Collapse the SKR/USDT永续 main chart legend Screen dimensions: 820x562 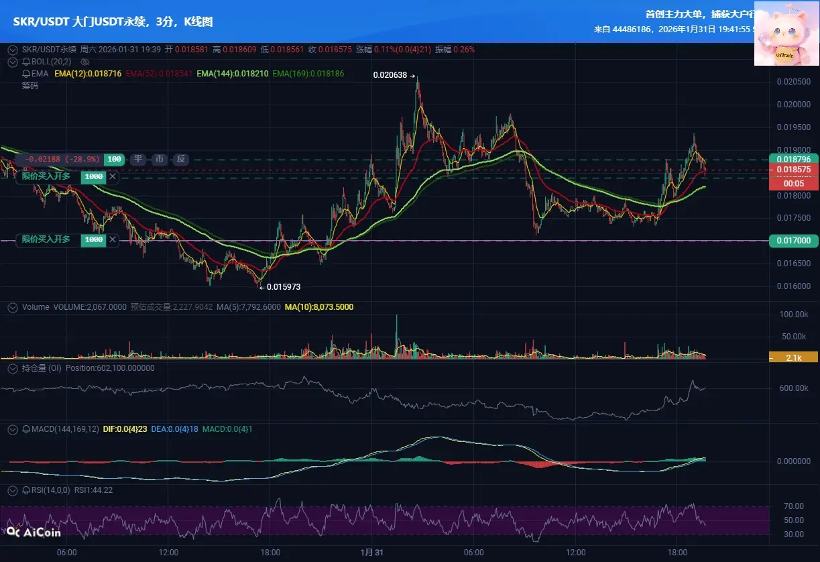[x=13, y=50]
